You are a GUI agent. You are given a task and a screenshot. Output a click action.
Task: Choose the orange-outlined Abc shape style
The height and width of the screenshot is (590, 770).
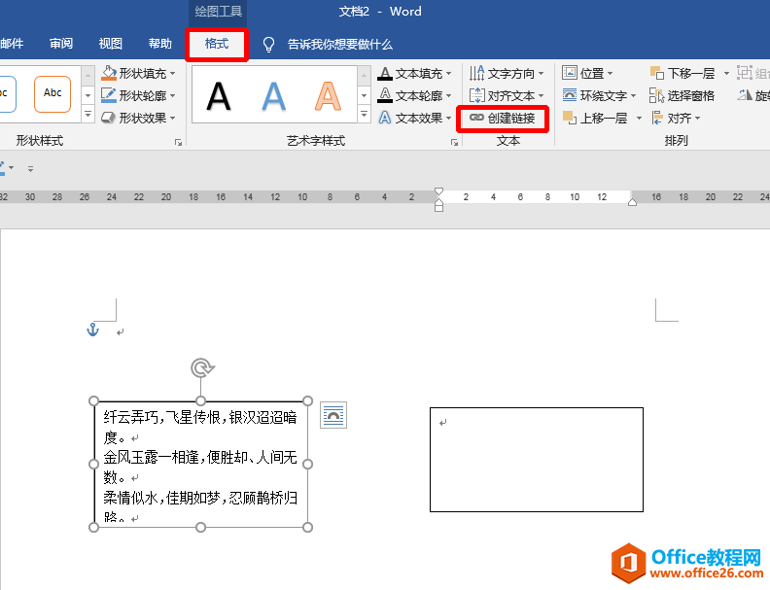[x=52, y=93]
